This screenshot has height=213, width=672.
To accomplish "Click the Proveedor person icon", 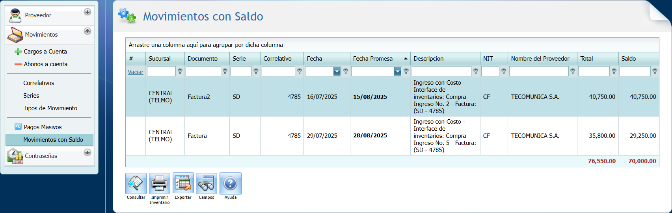I will coord(15,15).
